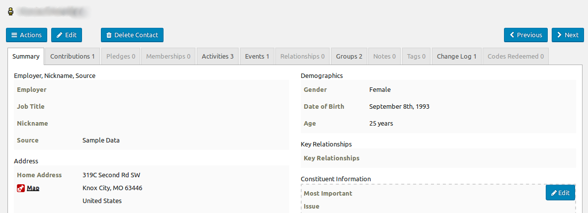Open the Tags 0 tab
This screenshot has width=588, height=213.
click(416, 56)
